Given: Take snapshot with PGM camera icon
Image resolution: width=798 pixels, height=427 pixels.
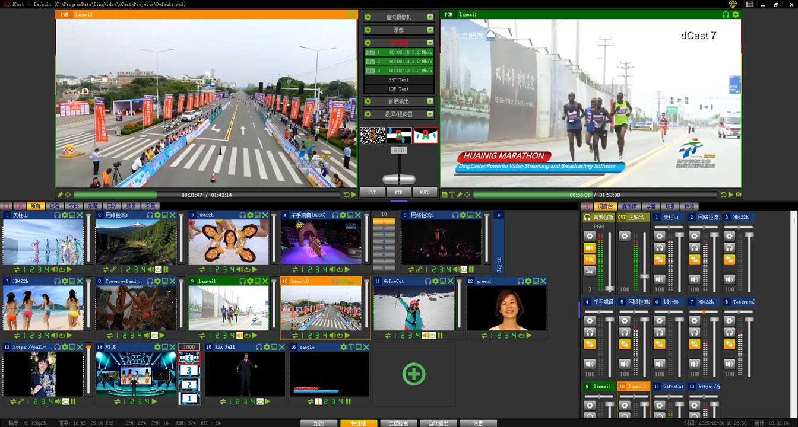Looking at the screenshot, I should [738, 195].
